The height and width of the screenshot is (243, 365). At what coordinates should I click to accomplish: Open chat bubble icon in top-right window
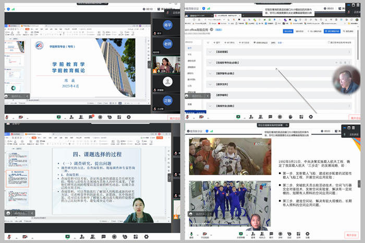(x=270, y=117)
